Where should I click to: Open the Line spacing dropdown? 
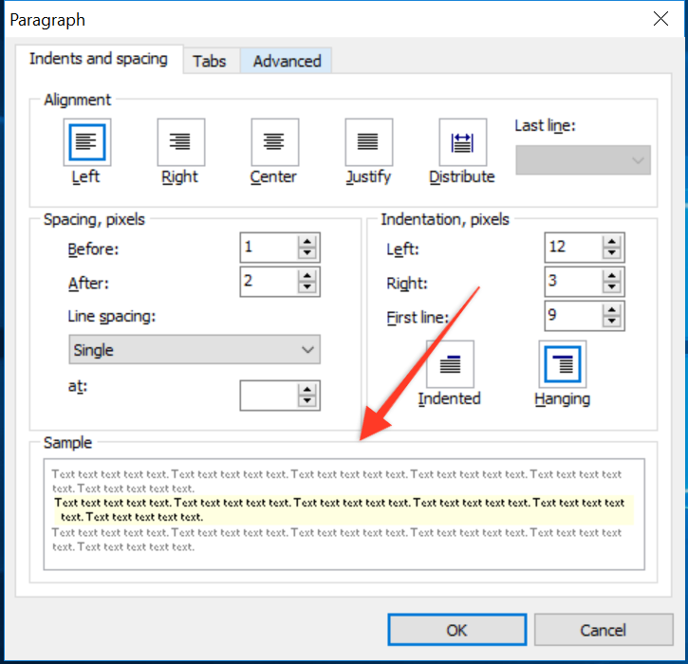coord(195,350)
